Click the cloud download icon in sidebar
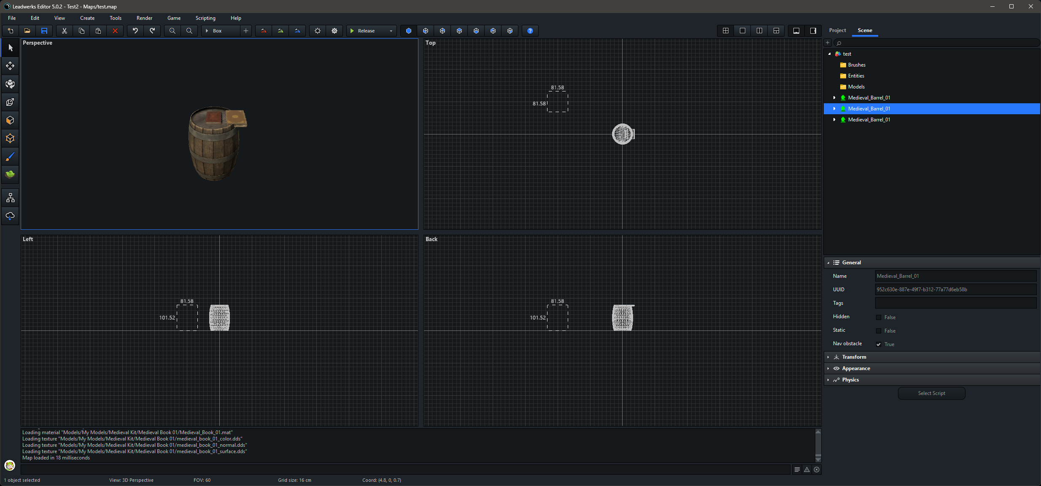This screenshot has height=486, width=1041. [x=10, y=216]
